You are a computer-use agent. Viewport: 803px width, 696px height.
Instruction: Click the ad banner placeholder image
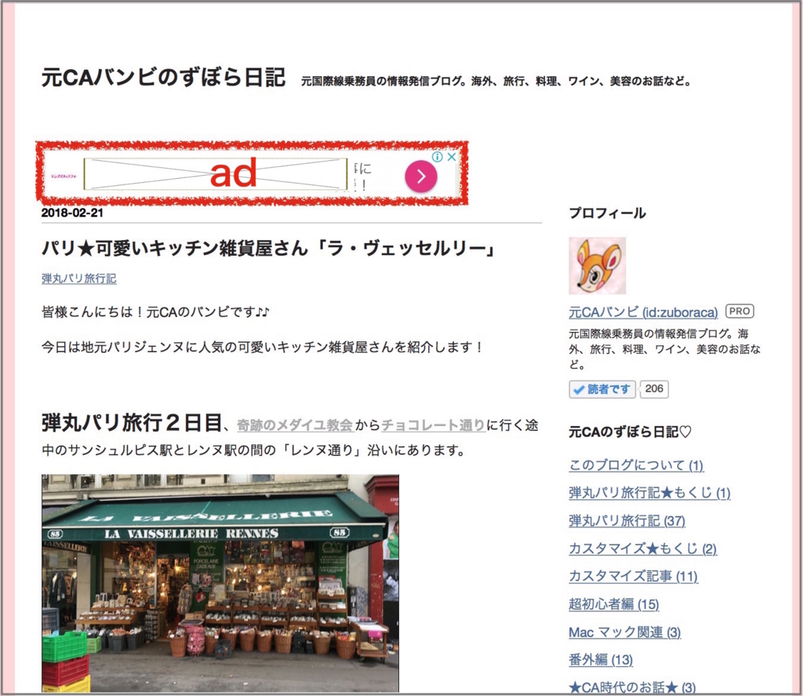pos(216,173)
